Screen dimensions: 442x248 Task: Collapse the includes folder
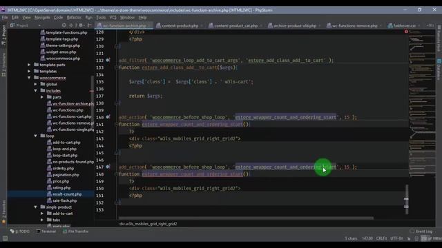pos(35,91)
